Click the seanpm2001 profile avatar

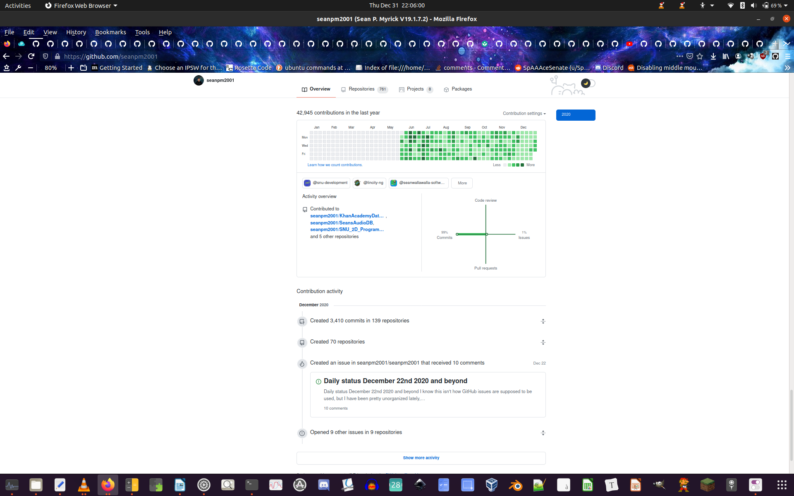coord(198,80)
